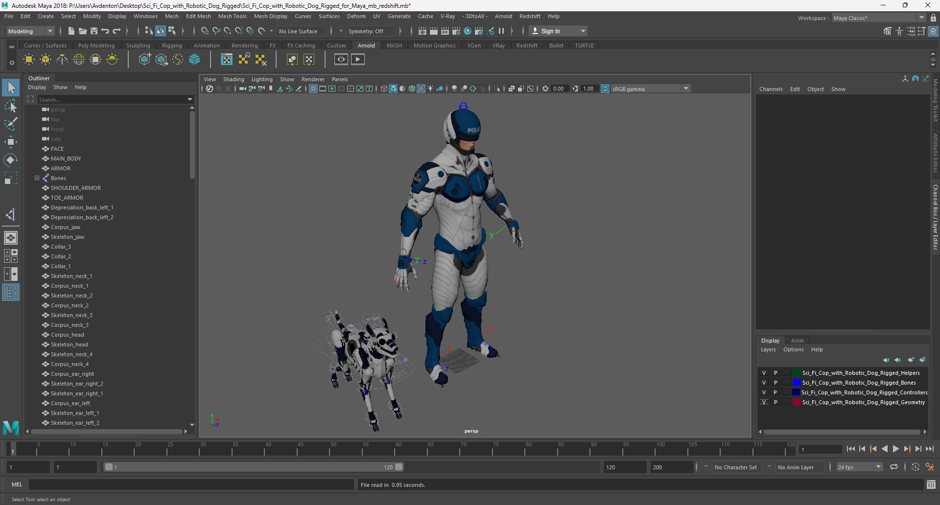Choose the Scale tool in toolbox
The image size is (940, 505).
coord(11,178)
